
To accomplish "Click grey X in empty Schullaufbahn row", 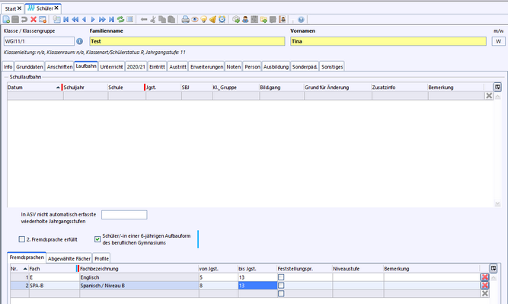I will pyautogui.click(x=489, y=95).
